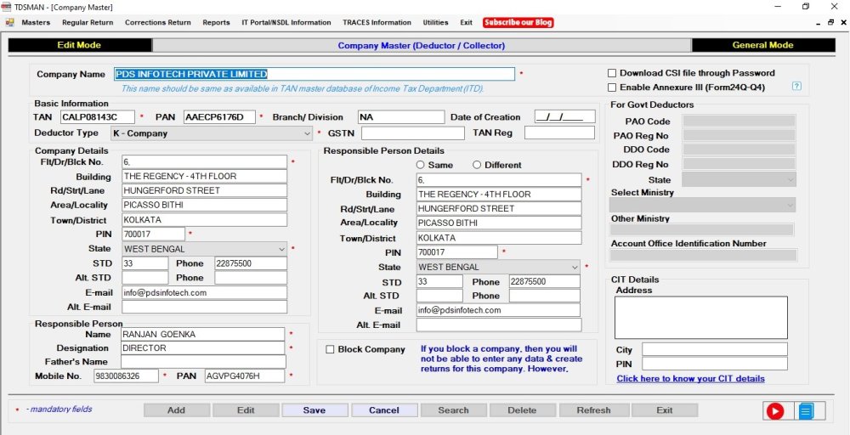The height and width of the screenshot is (435, 850).
Task: Click the help question mark beside Annexure III
Action: tap(796, 87)
